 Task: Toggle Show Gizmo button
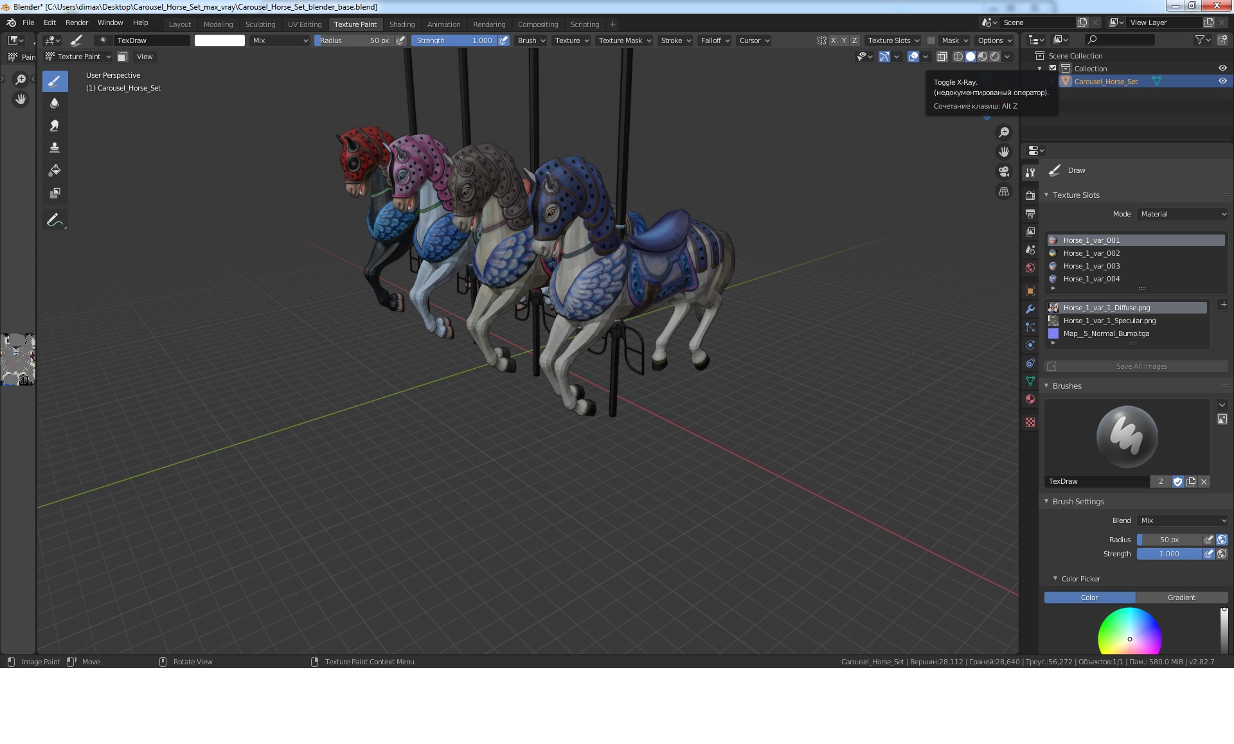click(x=884, y=57)
